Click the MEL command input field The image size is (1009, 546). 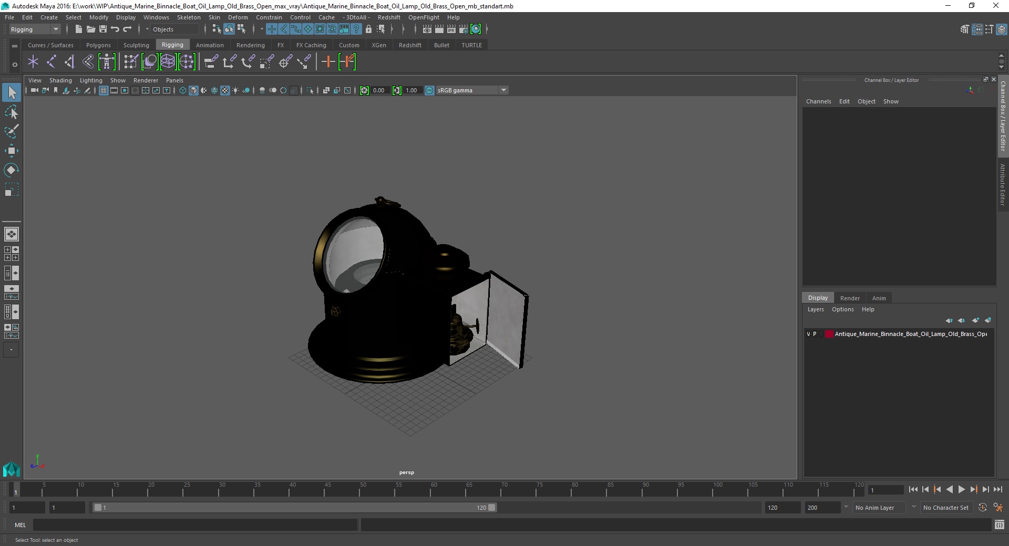click(x=195, y=525)
